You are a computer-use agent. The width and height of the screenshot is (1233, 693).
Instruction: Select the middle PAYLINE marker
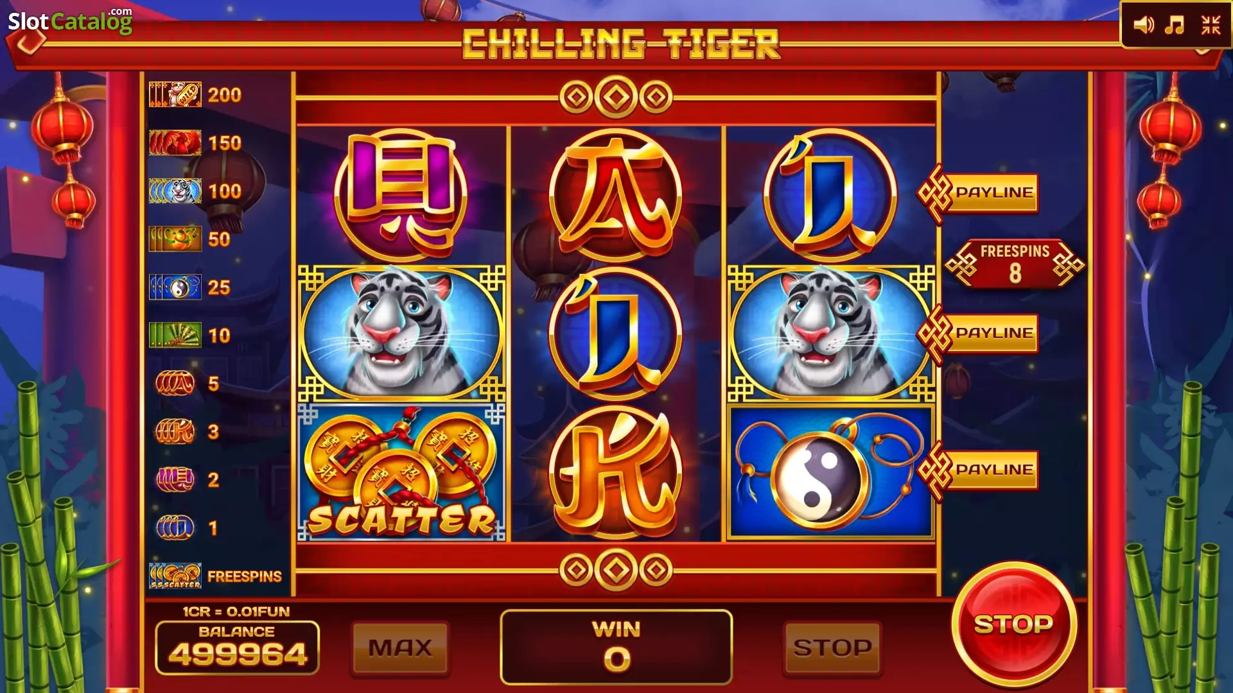pyautogui.click(x=978, y=333)
